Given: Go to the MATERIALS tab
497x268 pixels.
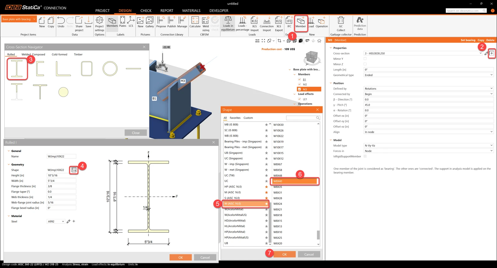Looking at the screenshot, I should tap(191, 11).
